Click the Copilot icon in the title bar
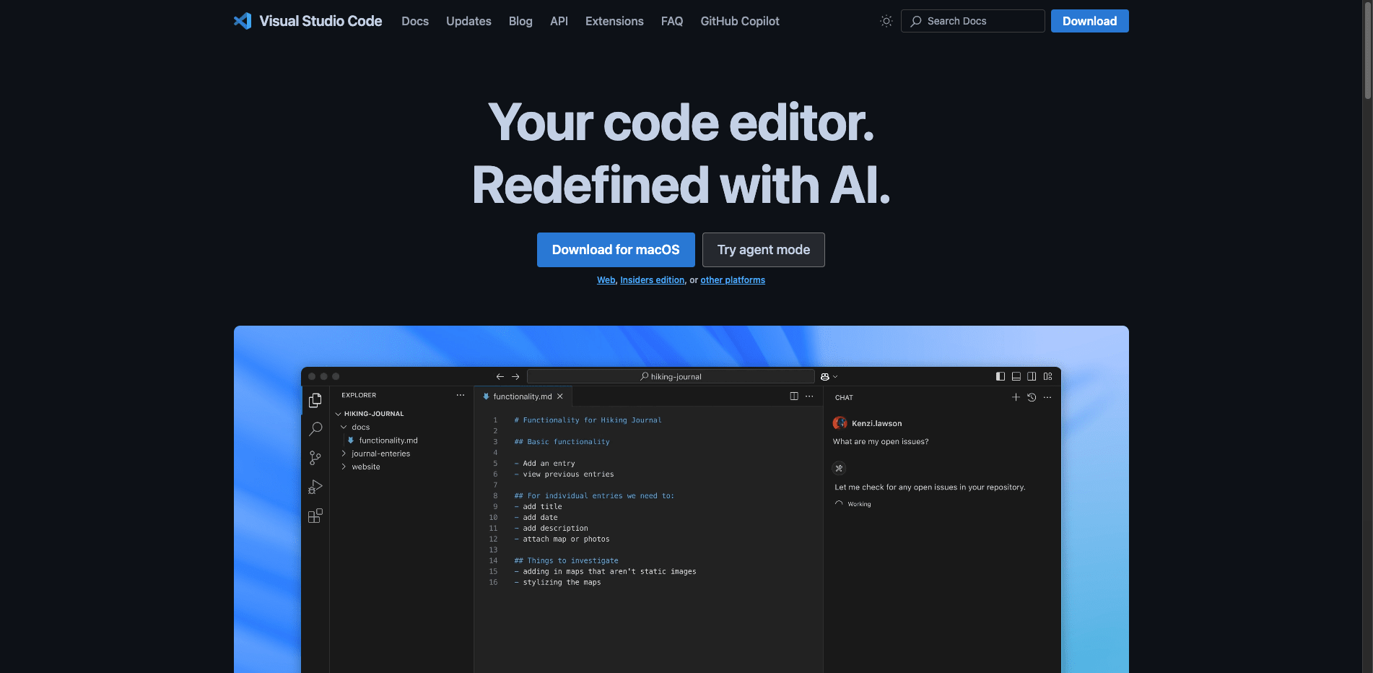 824,376
